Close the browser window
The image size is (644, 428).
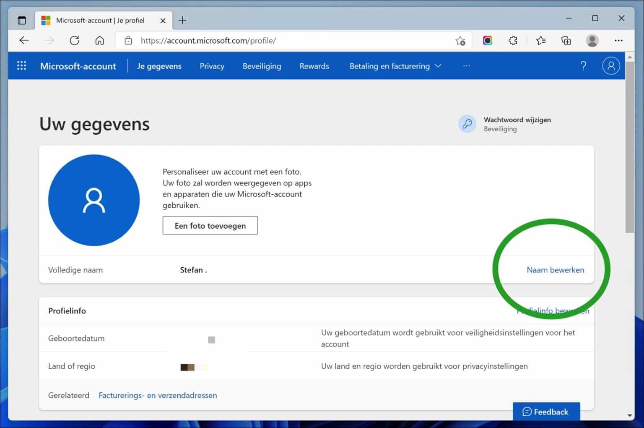(621, 18)
